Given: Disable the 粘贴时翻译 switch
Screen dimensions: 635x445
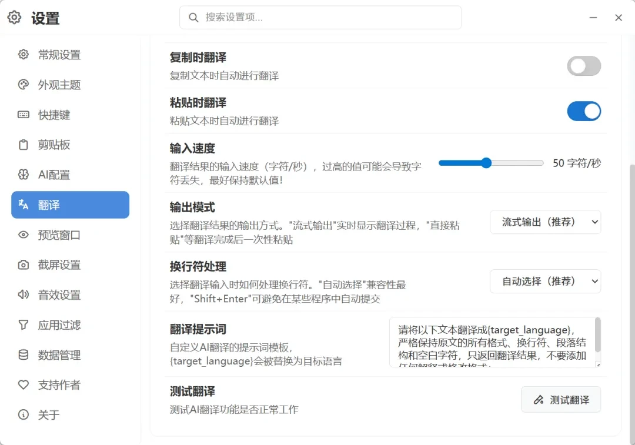Looking at the screenshot, I should pyautogui.click(x=584, y=111).
